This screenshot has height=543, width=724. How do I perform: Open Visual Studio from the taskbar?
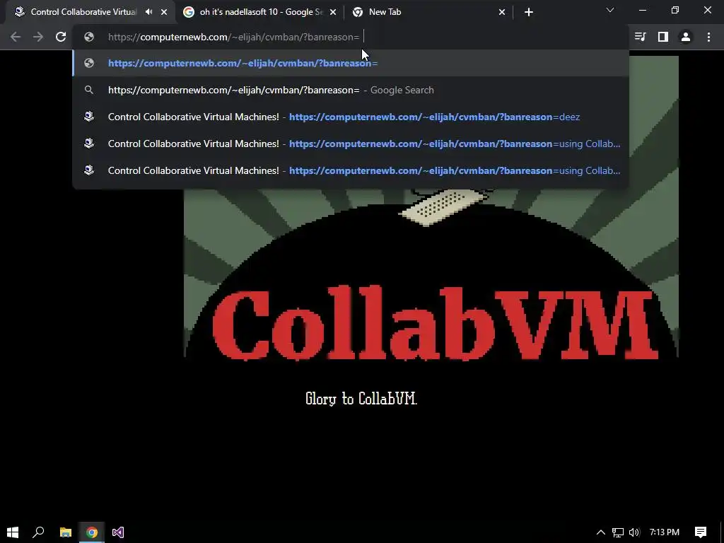tap(118, 532)
